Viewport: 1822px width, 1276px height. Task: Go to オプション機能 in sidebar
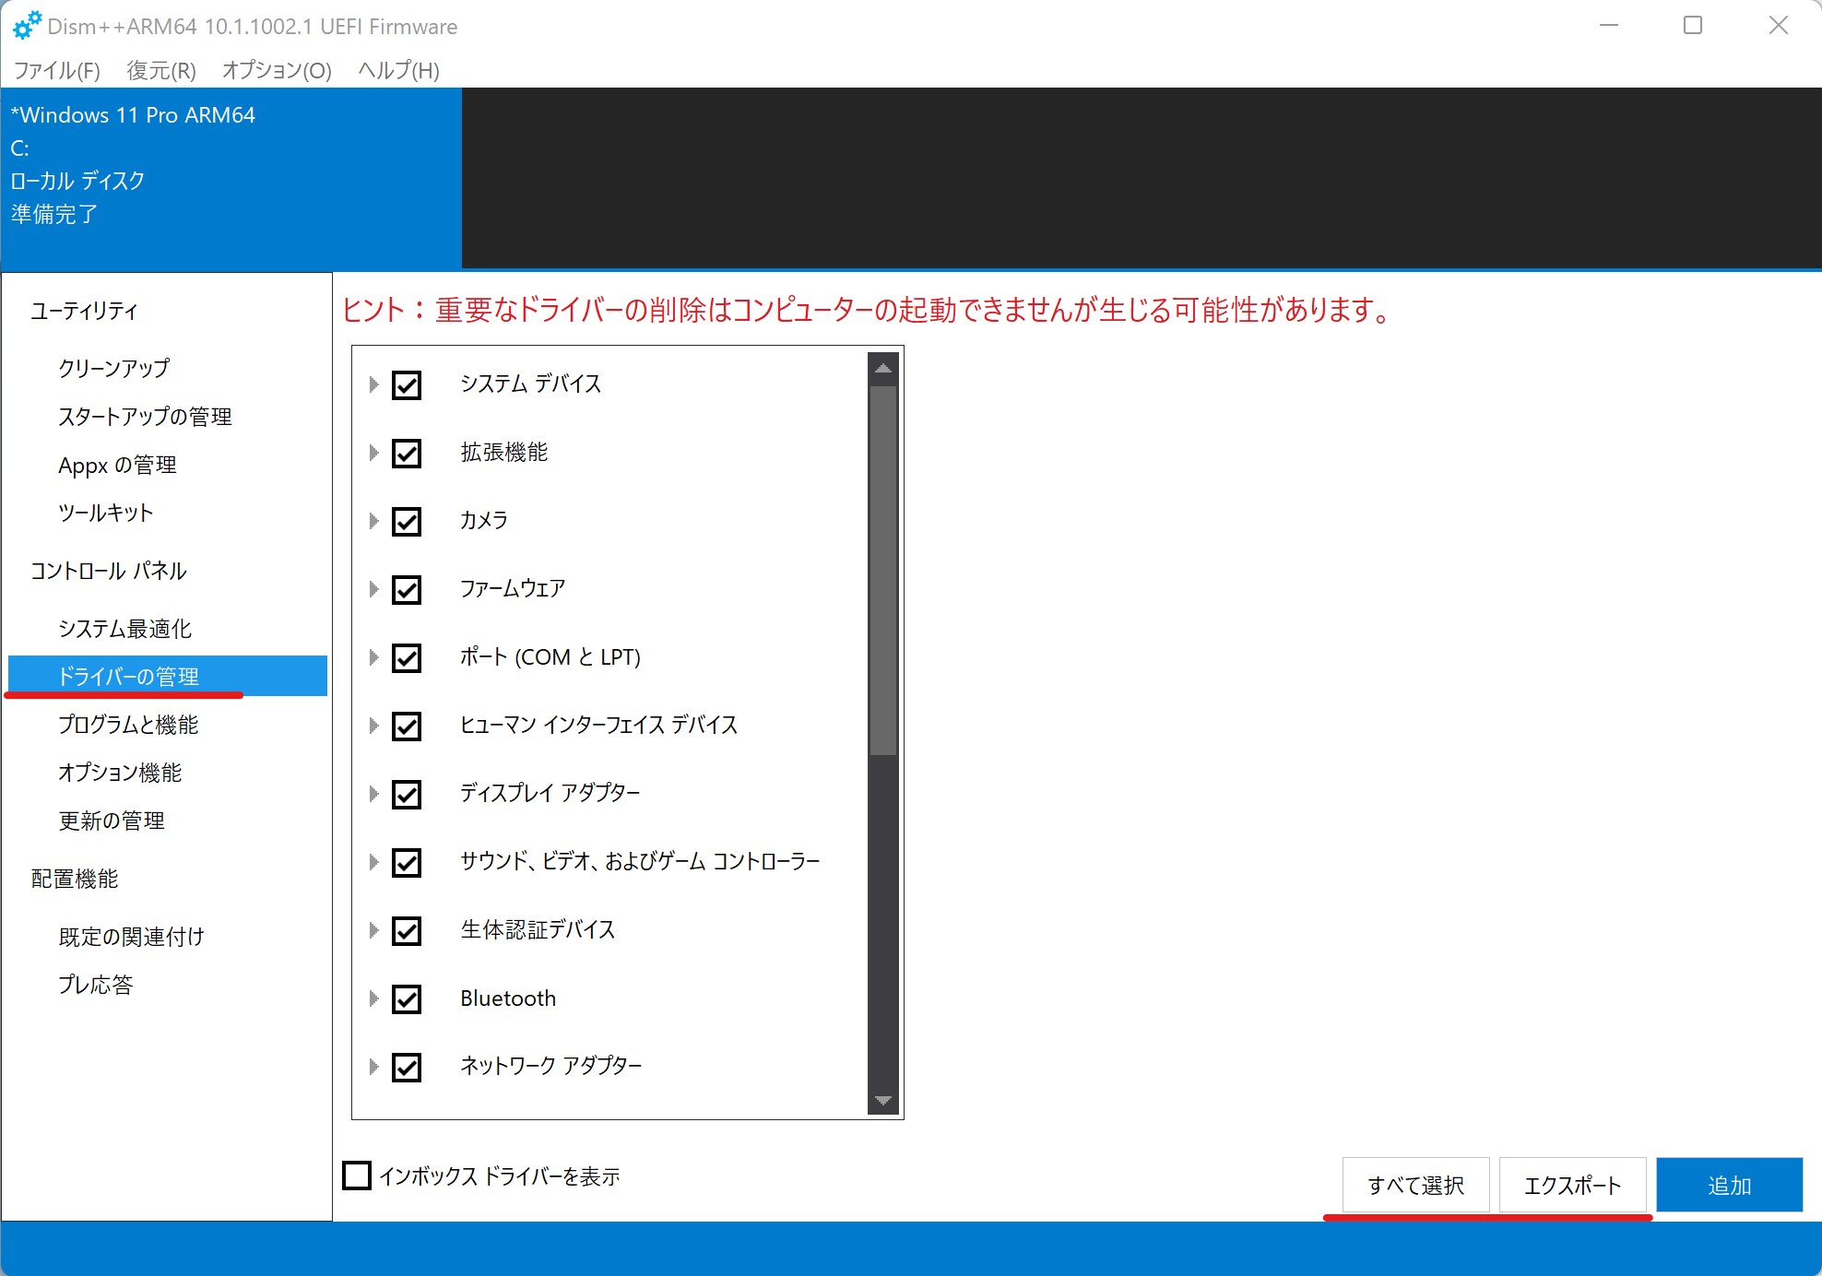(x=120, y=773)
